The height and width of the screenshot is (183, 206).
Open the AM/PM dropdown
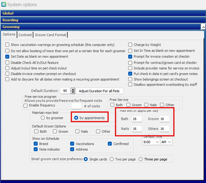coord(166,142)
